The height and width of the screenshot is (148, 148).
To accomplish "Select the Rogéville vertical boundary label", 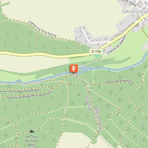I will coord(88,104).
